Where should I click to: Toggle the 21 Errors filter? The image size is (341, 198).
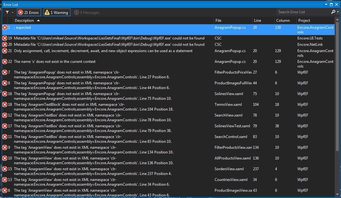click(29, 12)
